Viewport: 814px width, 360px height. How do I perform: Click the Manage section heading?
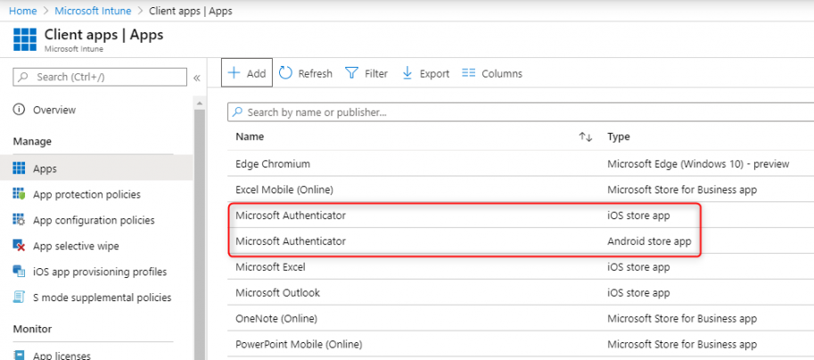pos(32,142)
